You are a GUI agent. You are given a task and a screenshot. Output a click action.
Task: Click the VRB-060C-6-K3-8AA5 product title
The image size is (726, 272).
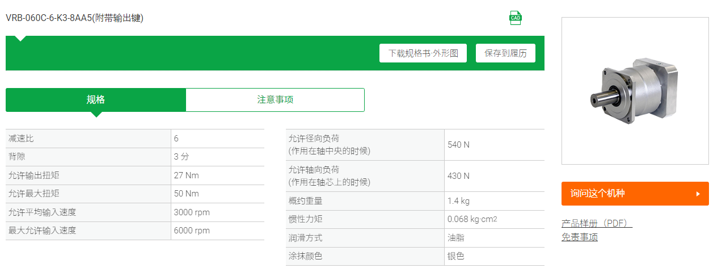[x=74, y=18]
